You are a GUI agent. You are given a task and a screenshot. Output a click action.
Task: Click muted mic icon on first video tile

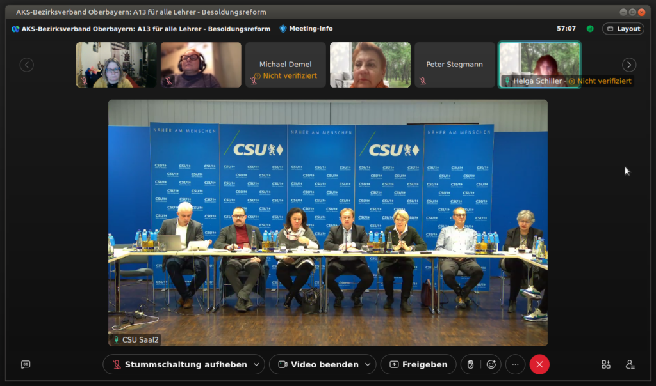tap(84, 81)
